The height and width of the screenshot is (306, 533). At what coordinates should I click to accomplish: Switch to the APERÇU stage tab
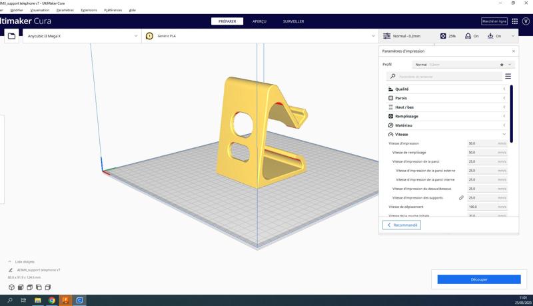click(x=259, y=21)
